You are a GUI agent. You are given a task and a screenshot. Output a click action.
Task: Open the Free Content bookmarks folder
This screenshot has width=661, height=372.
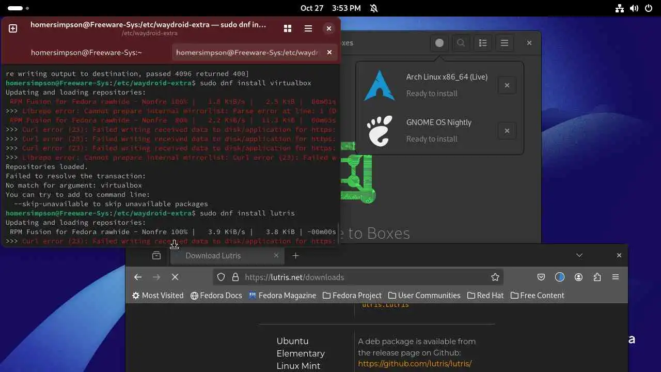(537, 296)
